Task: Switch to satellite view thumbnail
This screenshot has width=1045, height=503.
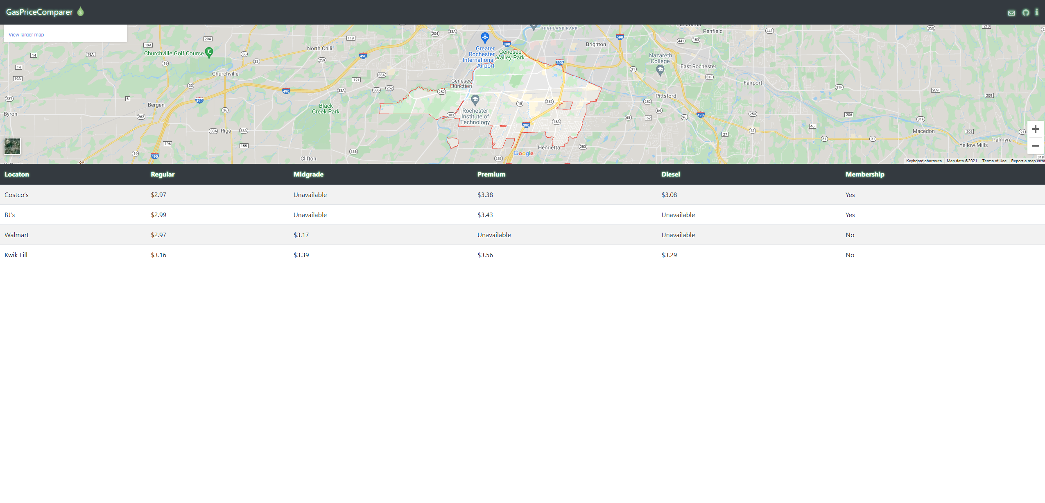Action: (x=12, y=146)
